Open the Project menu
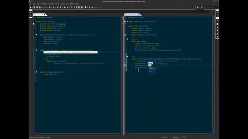This screenshot has height=139, width=248. [63, 4]
